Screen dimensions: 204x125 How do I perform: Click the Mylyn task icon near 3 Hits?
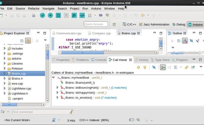[x=54, y=120]
